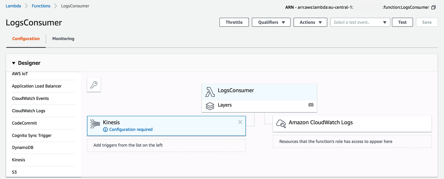Screen dimensions: 444x179
Task: Select the LogsConsumer function box title
Action: coord(236,90)
